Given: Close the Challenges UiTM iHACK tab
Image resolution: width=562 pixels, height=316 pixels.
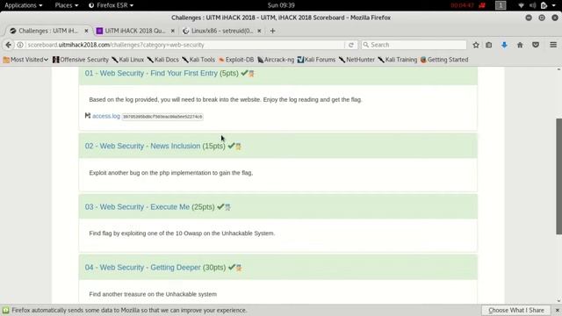Looking at the screenshot, I should click(86, 31).
